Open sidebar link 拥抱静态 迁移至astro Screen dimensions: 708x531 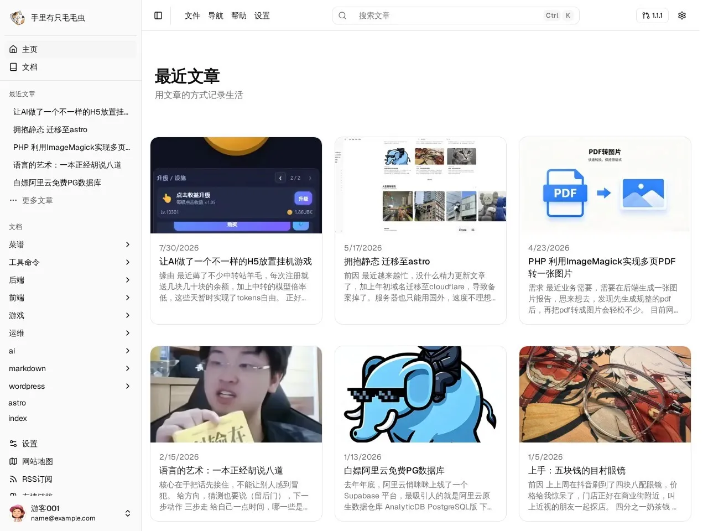click(x=50, y=129)
